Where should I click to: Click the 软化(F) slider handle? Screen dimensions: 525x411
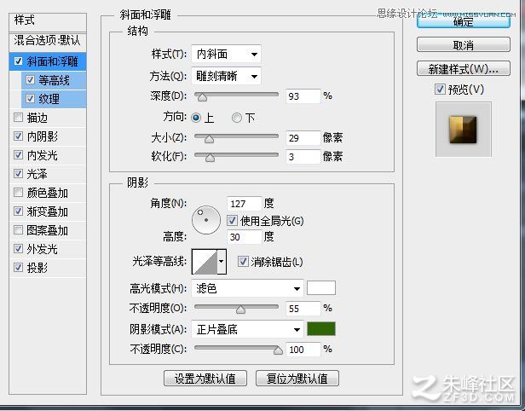tap(210, 158)
